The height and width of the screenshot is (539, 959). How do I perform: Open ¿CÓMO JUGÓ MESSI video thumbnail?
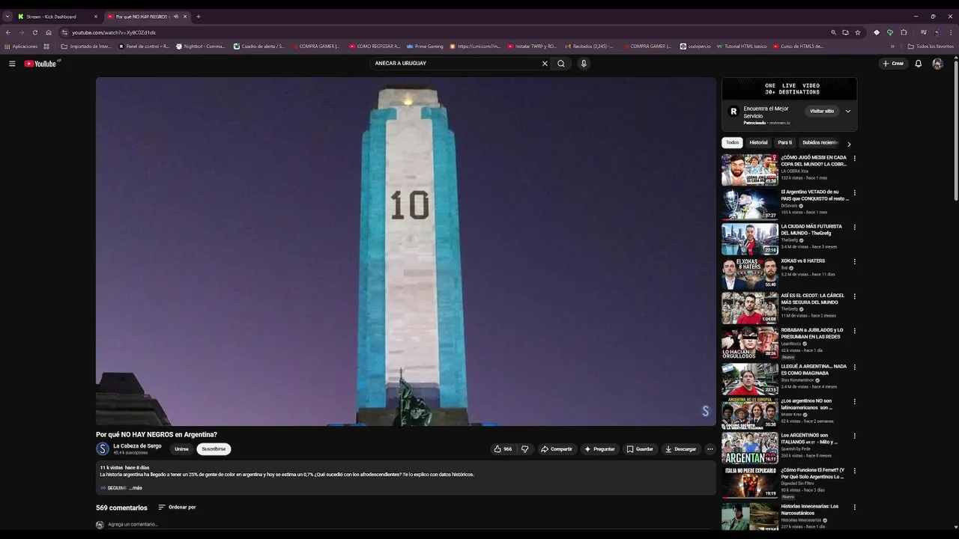pyautogui.click(x=750, y=170)
